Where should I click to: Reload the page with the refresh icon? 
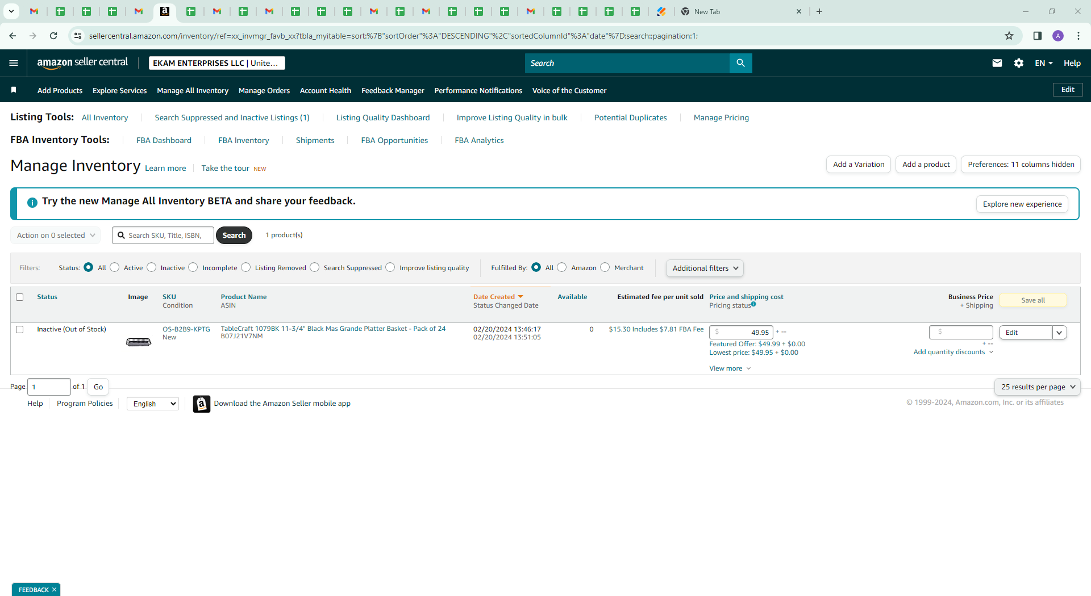pyautogui.click(x=53, y=36)
